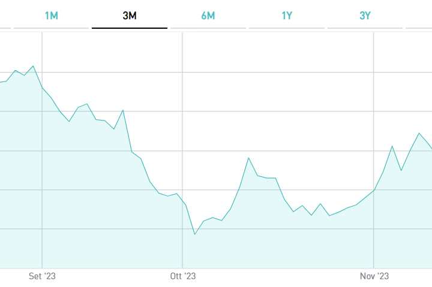Click the Set '23 axis label
The width and height of the screenshot is (432, 287).
coord(42,276)
